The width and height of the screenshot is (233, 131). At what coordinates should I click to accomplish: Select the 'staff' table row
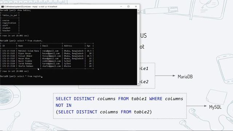point(5,25)
